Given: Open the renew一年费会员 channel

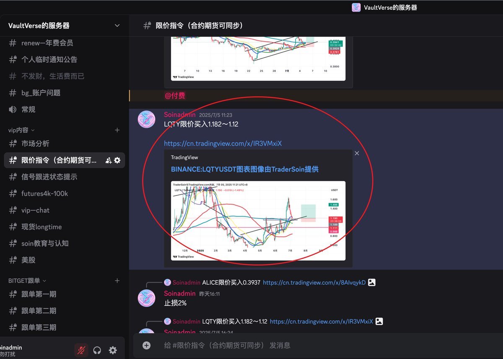Looking at the screenshot, I should [64, 43].
